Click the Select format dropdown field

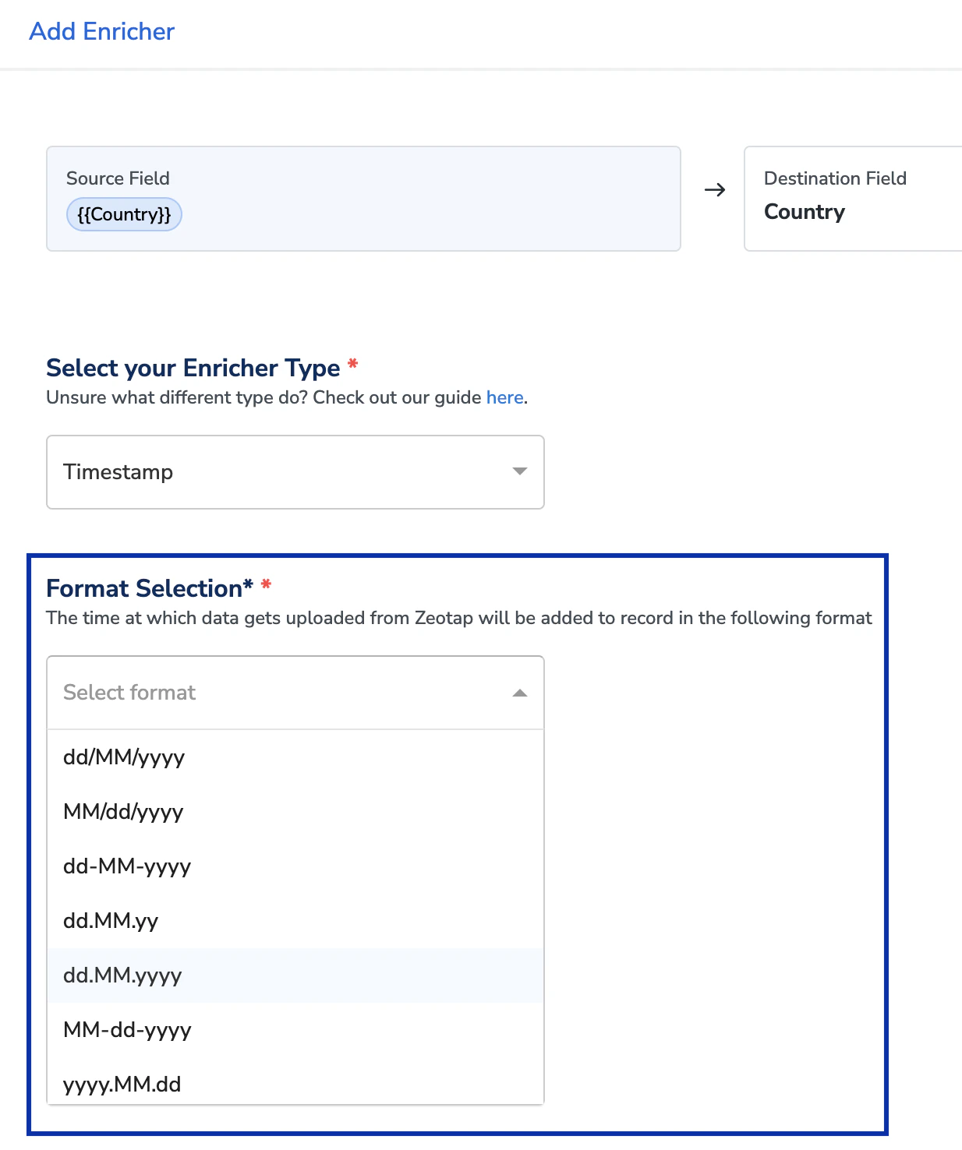click(295, 693)
